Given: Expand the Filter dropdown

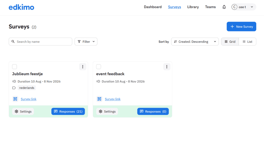Looking at the screenshot, I should (86, 41).
